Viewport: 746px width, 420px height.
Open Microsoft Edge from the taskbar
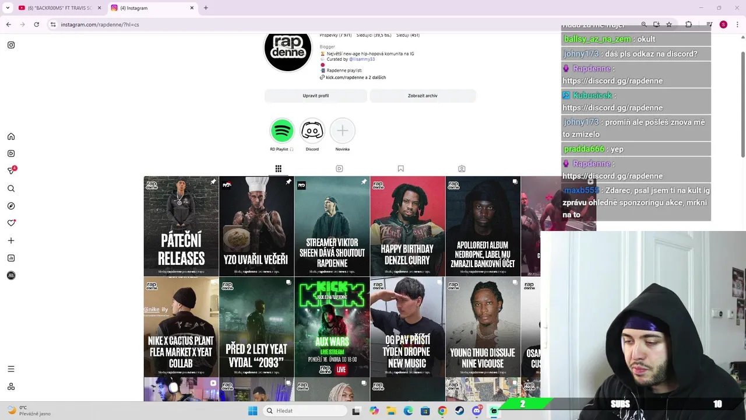click(x=409, y=411)
